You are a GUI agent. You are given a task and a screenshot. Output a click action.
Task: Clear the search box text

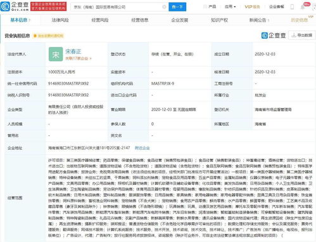164,7
